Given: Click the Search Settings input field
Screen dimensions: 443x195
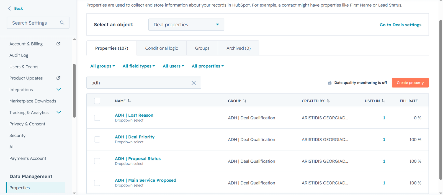Looking at the screenshot, I should [x=38, y=23].
